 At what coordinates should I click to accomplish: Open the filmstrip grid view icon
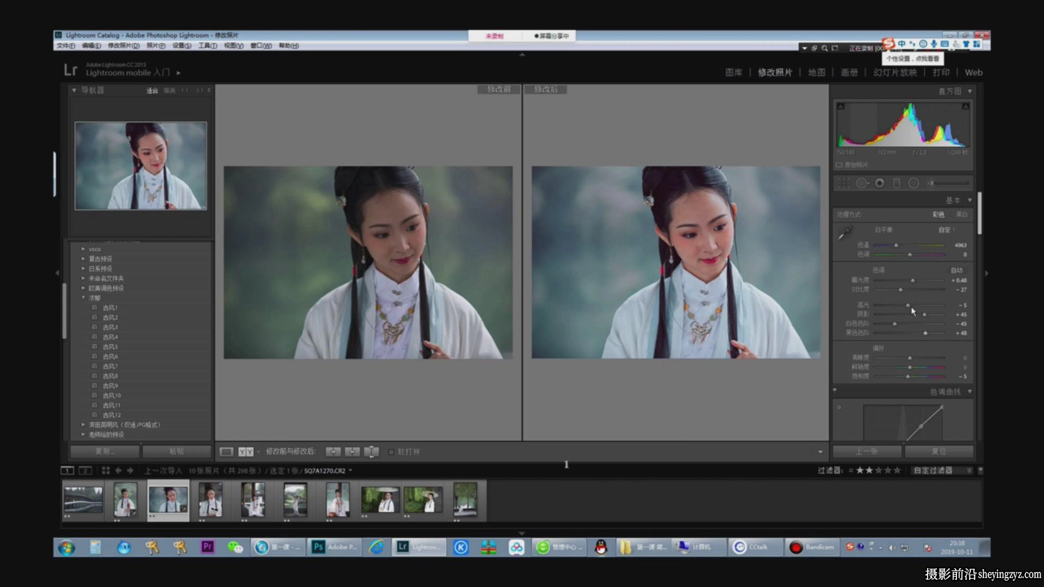pyautogui.click(x=105, y=471)
